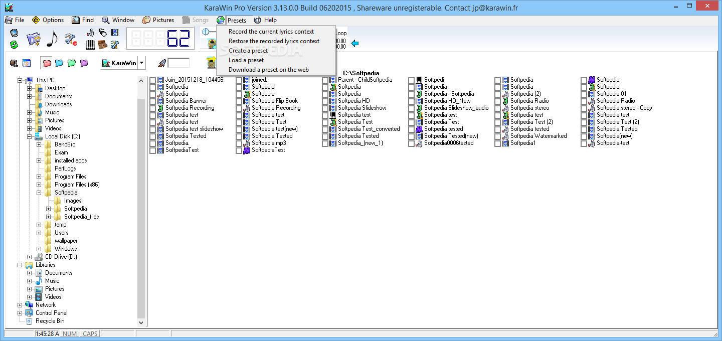Open the Pictures menu
This screenshot has width=722, height=341.
[x=158, y=20]
